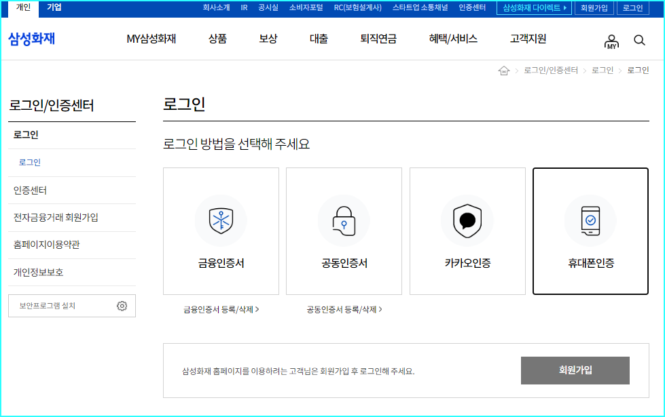
Task: Click the last 로그인 breadcrumb
Action: point(638,71)
